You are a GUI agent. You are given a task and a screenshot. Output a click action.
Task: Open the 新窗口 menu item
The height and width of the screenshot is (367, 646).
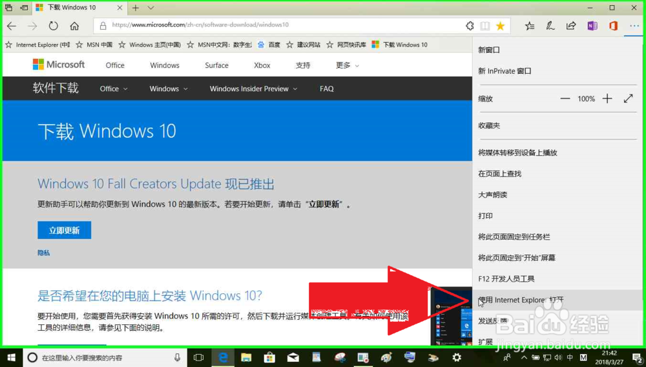click(x=557, y=50)
